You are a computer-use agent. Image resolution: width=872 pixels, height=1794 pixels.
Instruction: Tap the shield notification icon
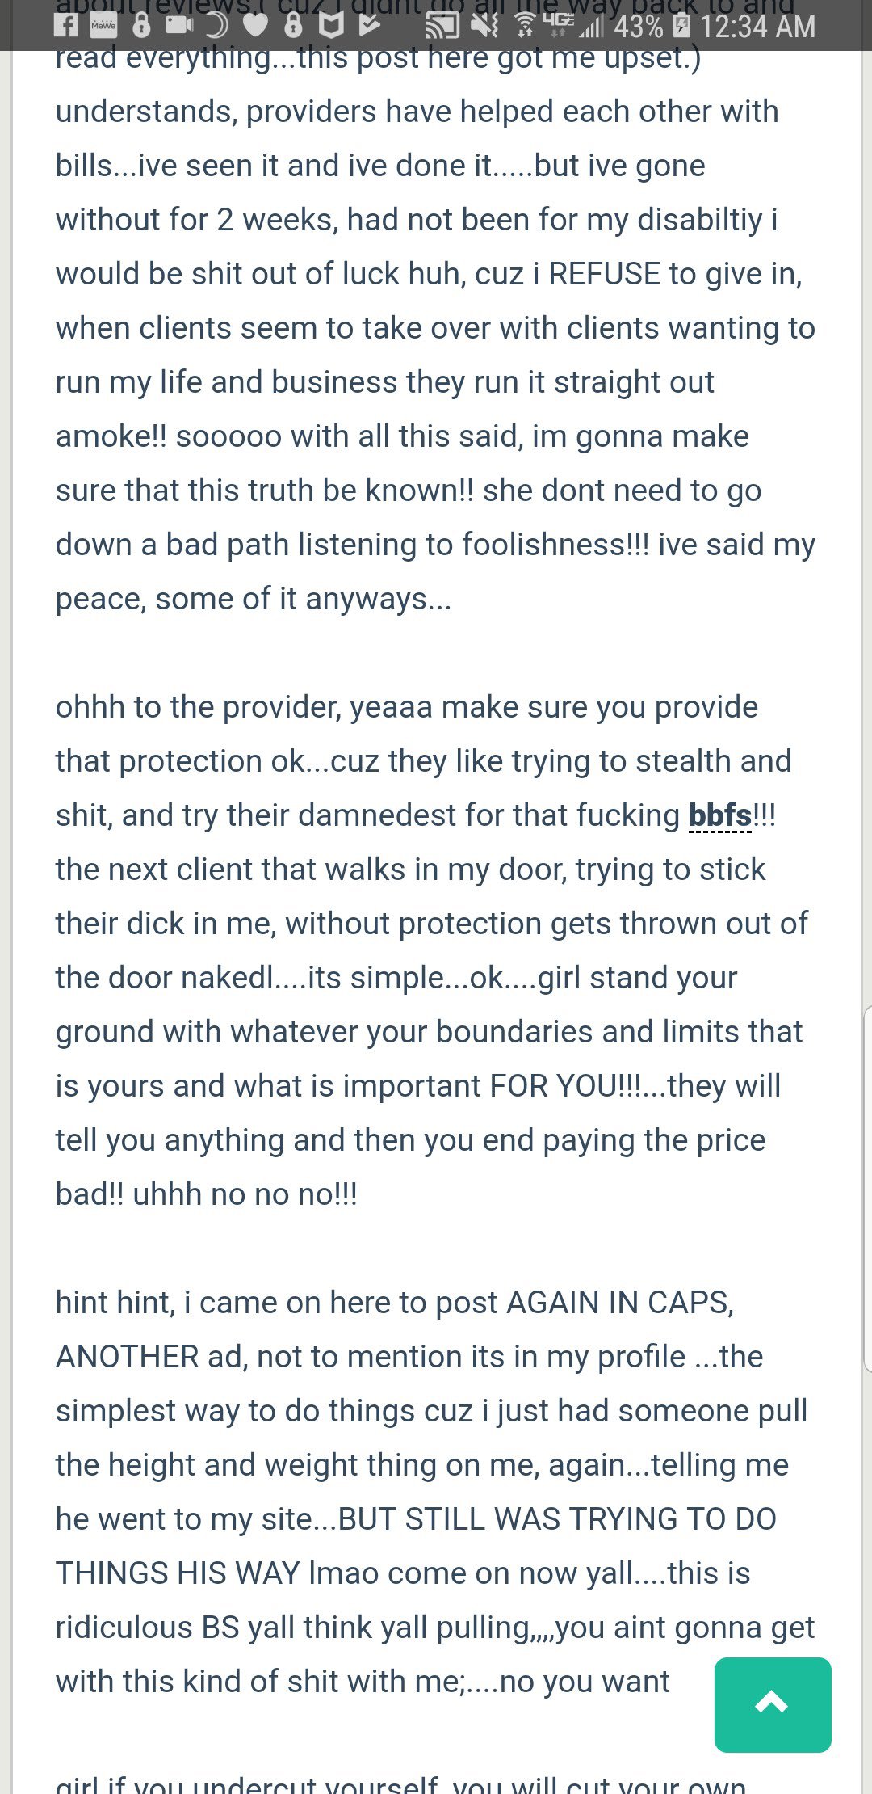[x=330, y=26]
